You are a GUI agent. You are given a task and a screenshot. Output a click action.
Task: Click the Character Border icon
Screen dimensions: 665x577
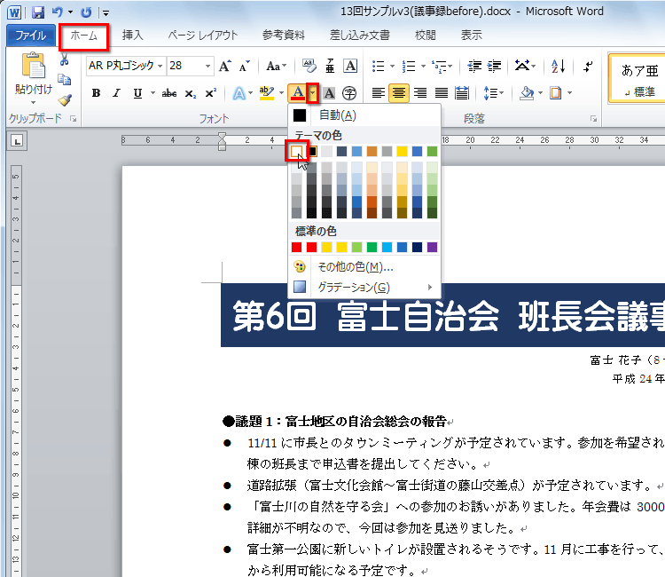pyautogui.click(x=350, y=66)
